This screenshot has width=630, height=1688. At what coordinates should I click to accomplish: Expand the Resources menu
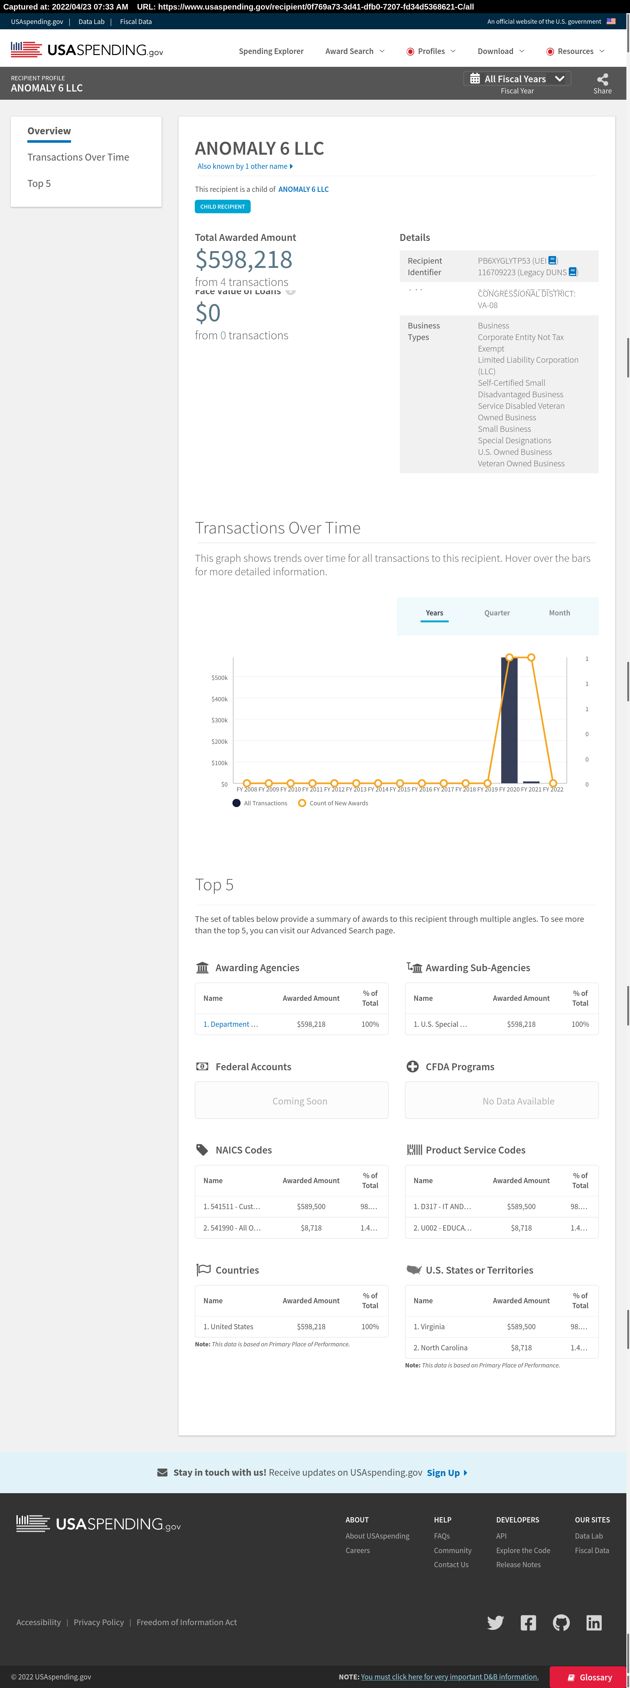[576, 51]
